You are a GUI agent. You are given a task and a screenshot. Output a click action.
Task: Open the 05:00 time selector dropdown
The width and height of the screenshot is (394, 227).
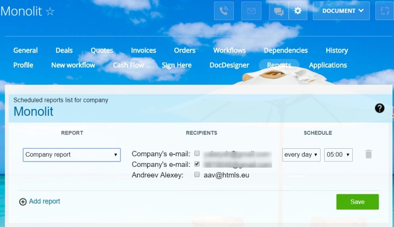point(338,154)
